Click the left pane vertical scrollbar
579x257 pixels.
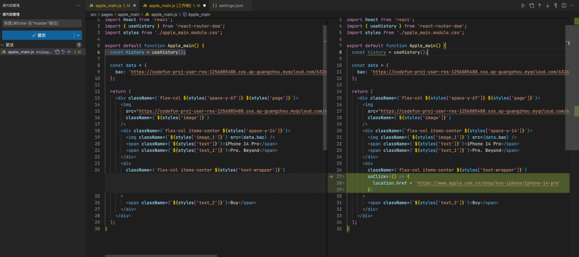pos(325,87)
